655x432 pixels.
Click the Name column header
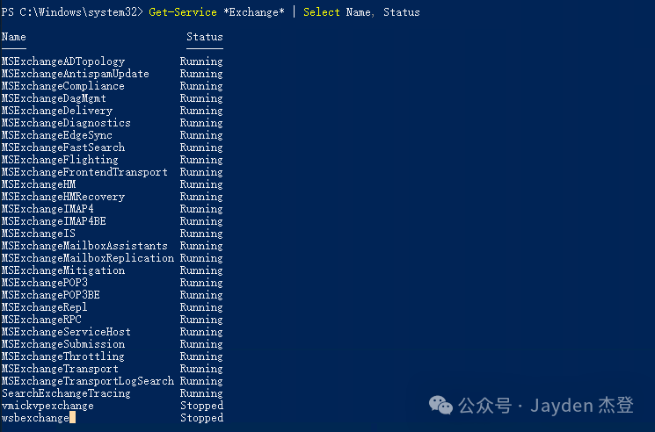14,37
